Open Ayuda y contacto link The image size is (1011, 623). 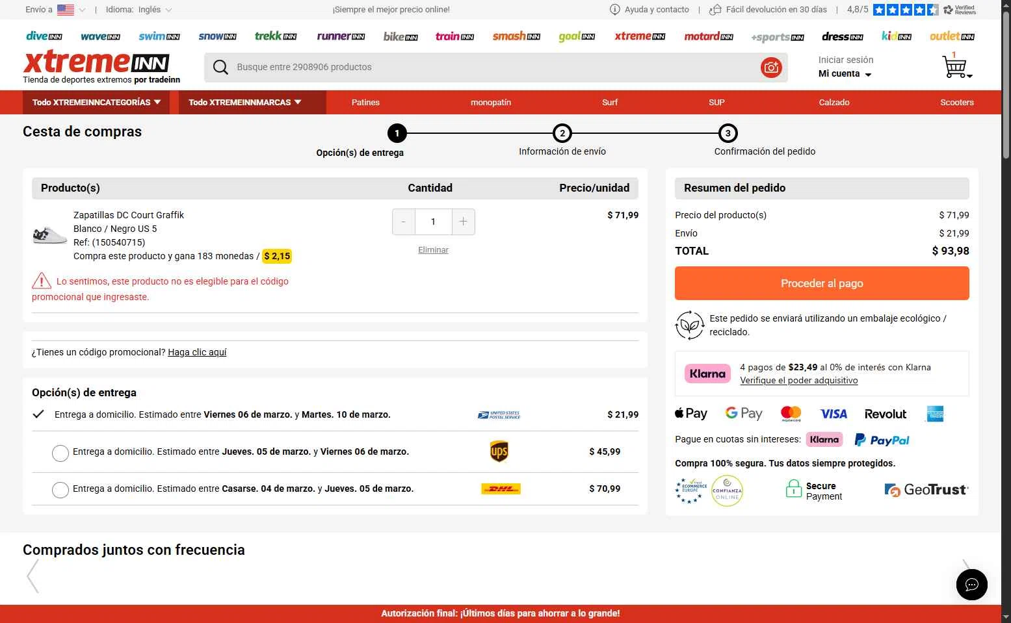[650, 10]
